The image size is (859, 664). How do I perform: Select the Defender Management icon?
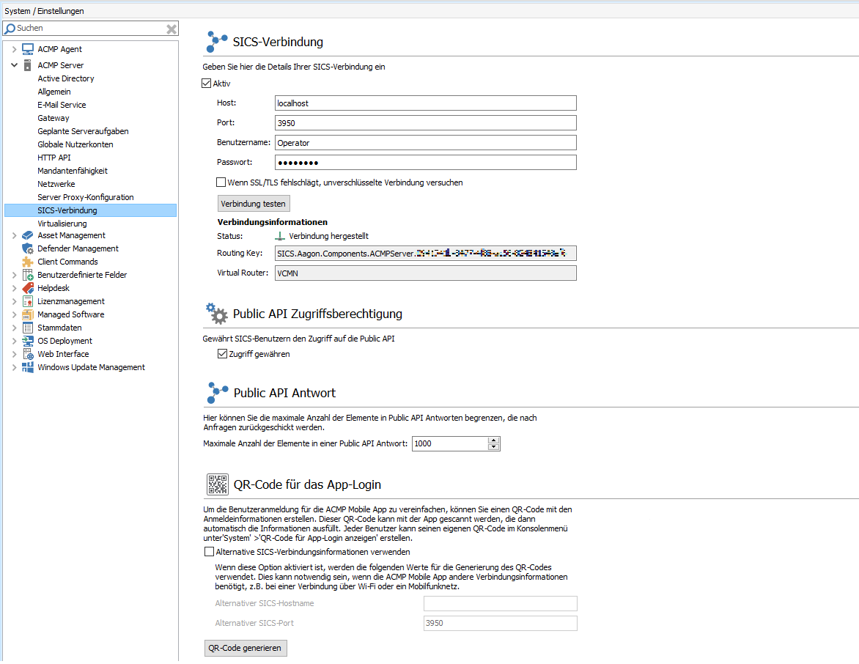pyautogui.click(x=27, y=248)
